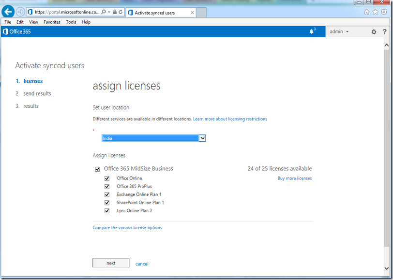Open a new browser tab
This screenshot has height=280, width=393.
click(x=201, y=13)
